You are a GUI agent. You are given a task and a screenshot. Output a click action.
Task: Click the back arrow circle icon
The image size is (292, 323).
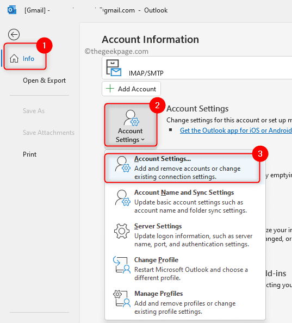[x=14, y=34]
